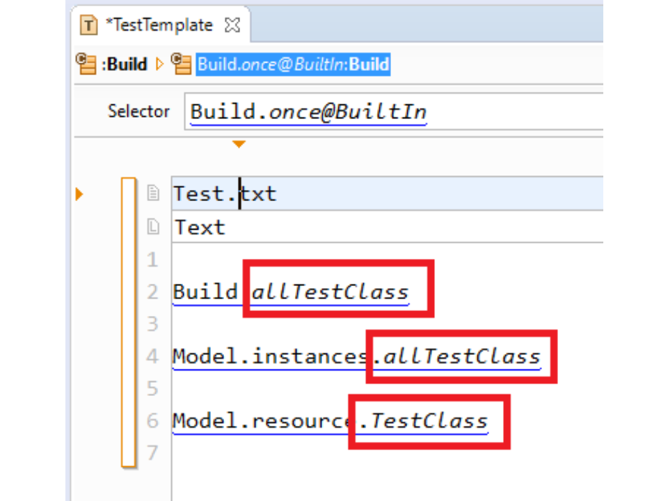Screen dimensions: 668x501
Task: Click Model.resource on line 6
Action: (x=260, y=421)
